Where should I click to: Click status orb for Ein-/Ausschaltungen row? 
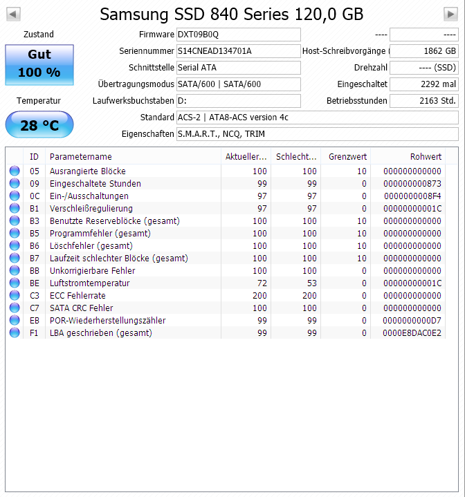15,196
